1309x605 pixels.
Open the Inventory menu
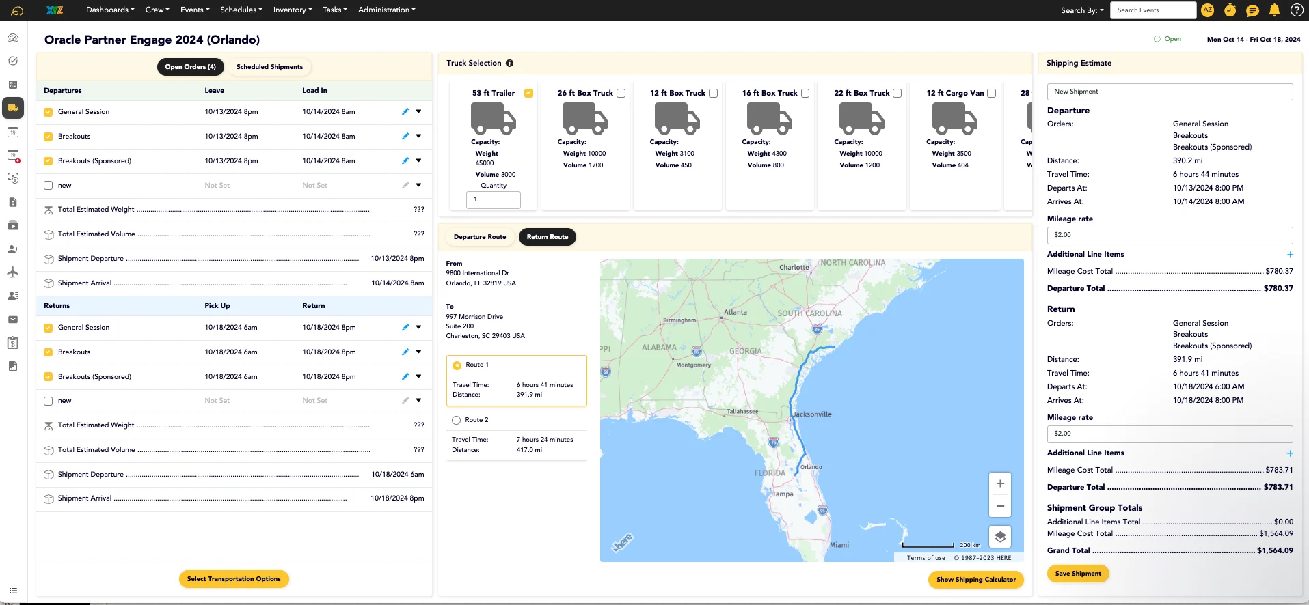coord(293,10)
